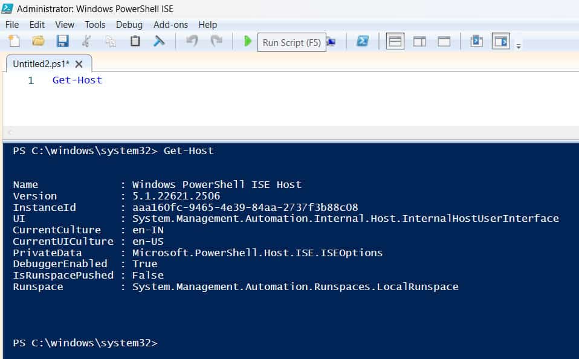Click the IsRunspacePushed value False
This screenshot has height=359, width=579.
147,275
